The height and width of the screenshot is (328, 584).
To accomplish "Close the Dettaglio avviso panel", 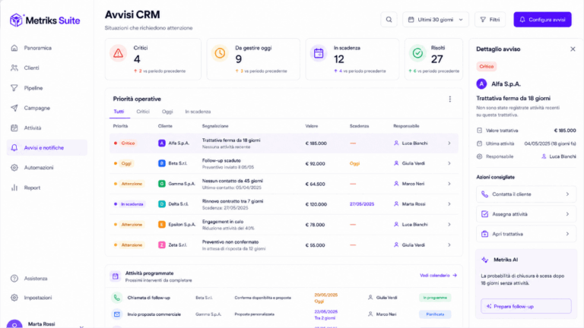I will (573, 49).
